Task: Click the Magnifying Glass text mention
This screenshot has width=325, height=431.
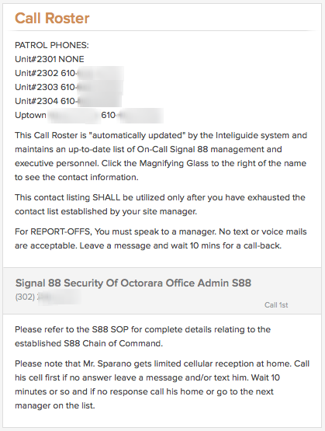Action: click(x=174, y=163)
